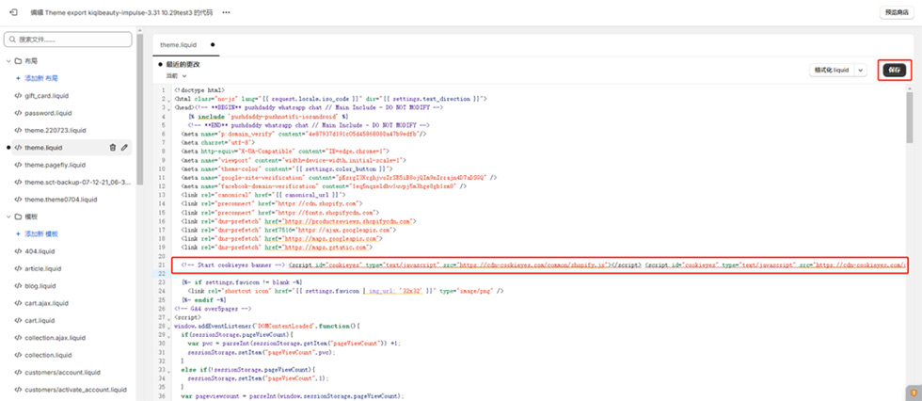The image size is (922, 401).
Task: Click the 保存 save button
Action: (x=894, y=70)
